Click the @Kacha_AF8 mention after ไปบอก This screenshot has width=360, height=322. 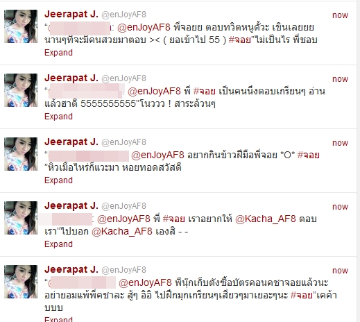coord(122,231)
